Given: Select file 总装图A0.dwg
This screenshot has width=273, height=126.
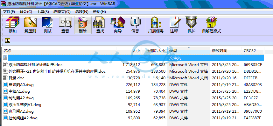Looking at the screenshot, I should coord(21,85).
